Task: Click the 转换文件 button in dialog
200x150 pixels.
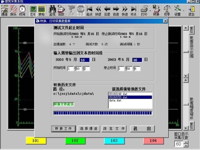Action: pyautogui.click(x=64, y=129)
